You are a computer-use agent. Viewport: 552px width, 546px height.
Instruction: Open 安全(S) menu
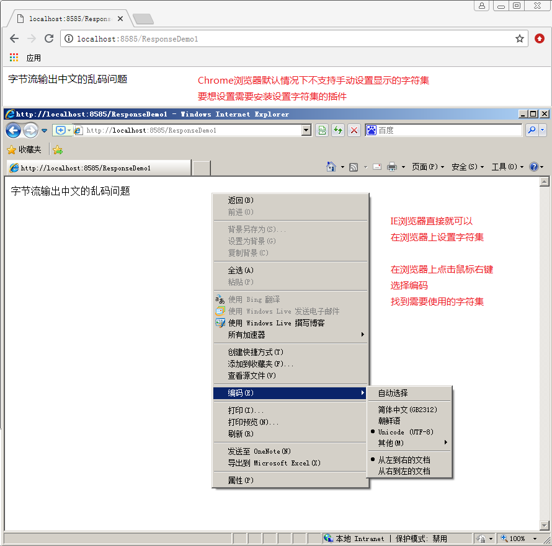click(x=468, y=167)
